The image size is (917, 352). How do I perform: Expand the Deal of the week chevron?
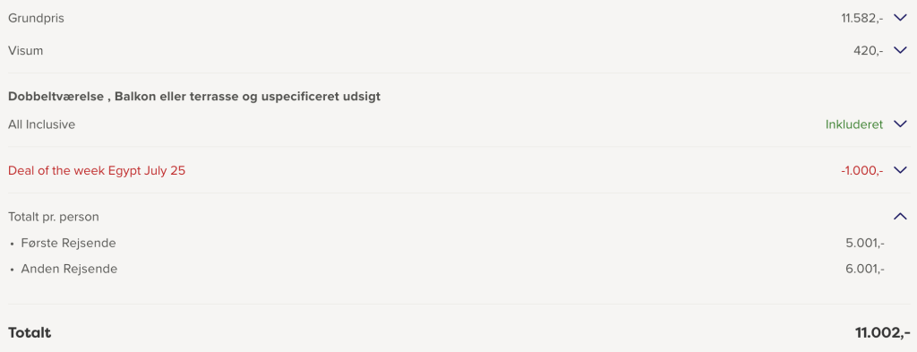(900, 171)
